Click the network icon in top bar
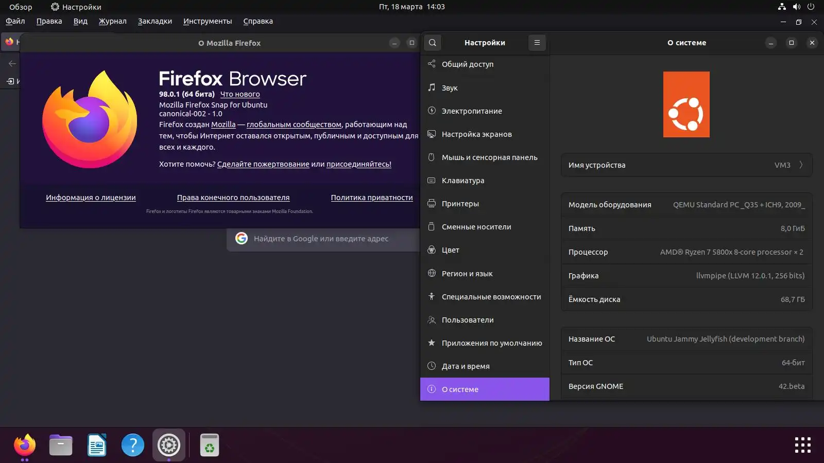The height and width of the screenshot is (463, 824). pos(782,7)
